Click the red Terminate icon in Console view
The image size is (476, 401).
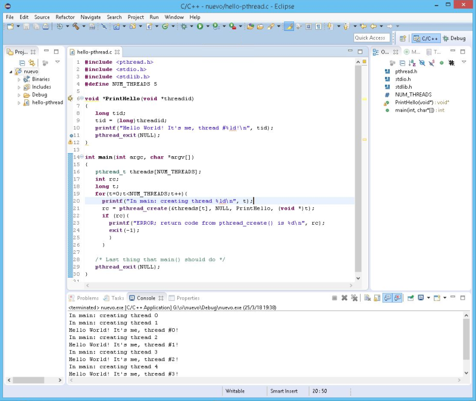click(334, 298)
